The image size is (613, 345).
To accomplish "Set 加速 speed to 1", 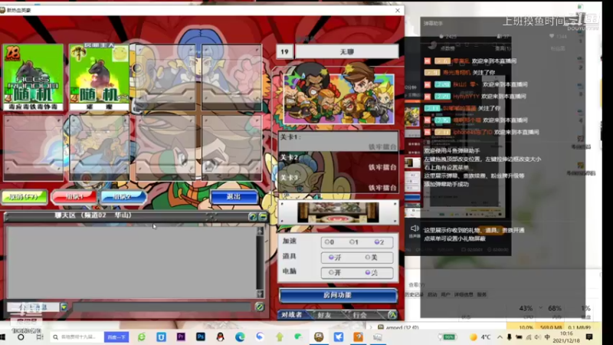I will click(x=354, y=242).
